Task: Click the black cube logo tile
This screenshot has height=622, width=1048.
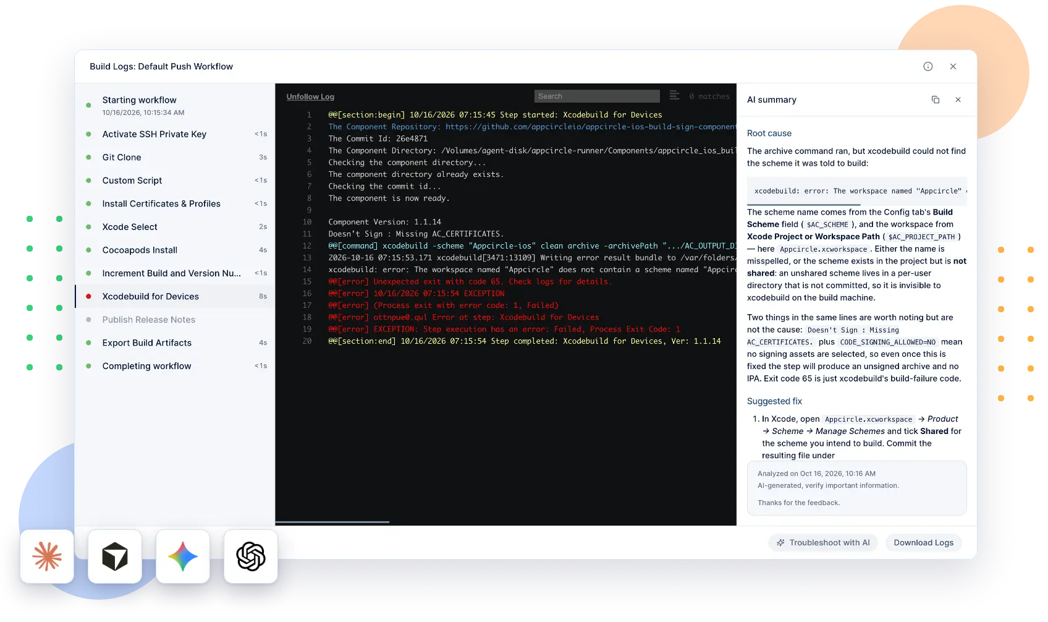Action: click(x=115, y=556)
